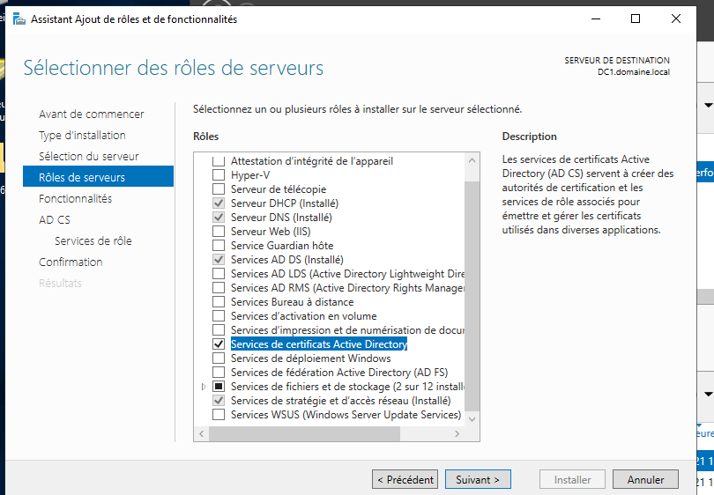Viewport: 714px width, 495px height.
Task: Enable the Serveur Web (IIS) role
Action: (x=219, y=232)
